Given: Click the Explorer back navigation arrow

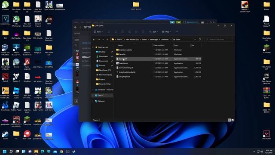Looking at the screenshot, I should [94, 39].
